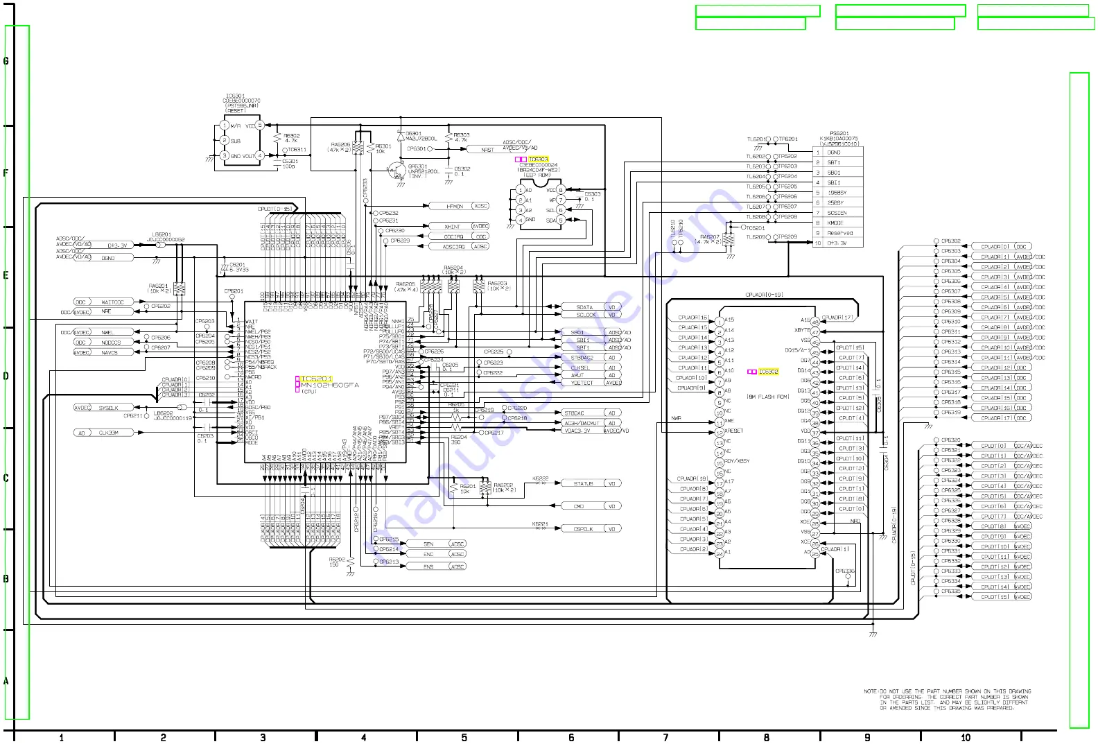
Task: Select the HFMON signal label
Action: click(455, 206)
